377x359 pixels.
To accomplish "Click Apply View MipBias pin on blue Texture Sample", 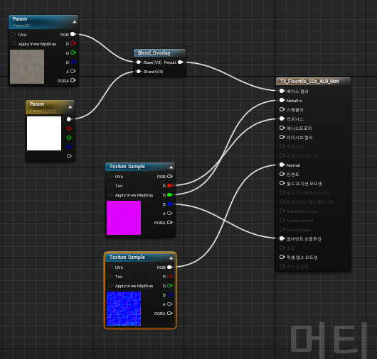I will tap(110, 286).
